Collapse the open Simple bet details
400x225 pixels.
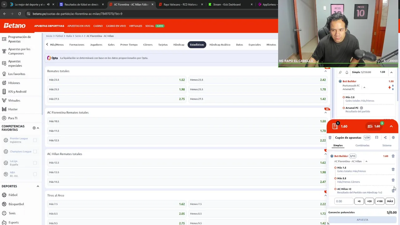391,72
